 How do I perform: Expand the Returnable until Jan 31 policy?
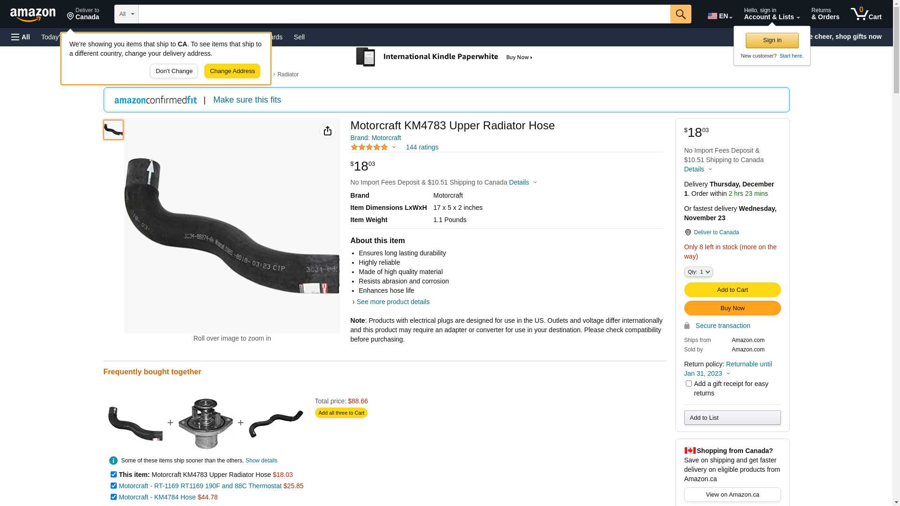727,373
